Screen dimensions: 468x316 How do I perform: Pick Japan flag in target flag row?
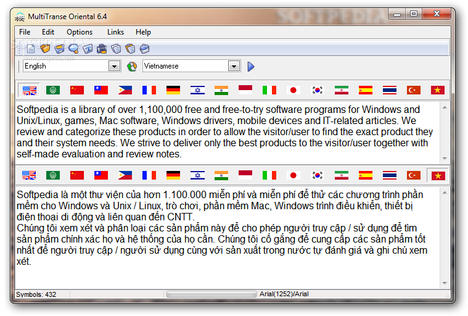(294, 175)
